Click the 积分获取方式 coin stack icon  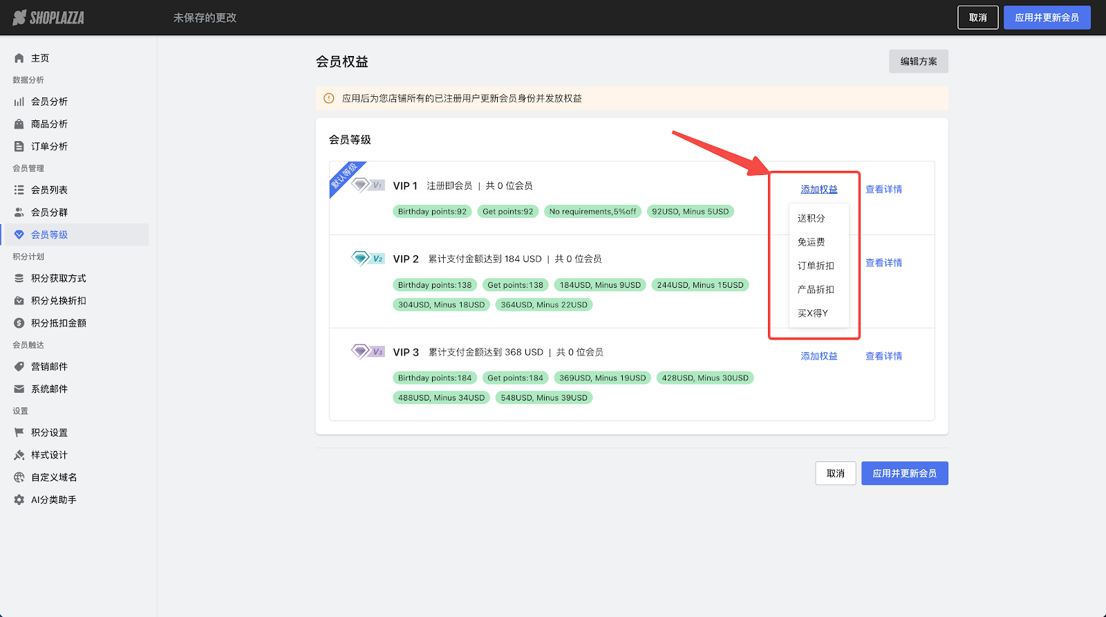pyautogui.click(x=19, y=278)
